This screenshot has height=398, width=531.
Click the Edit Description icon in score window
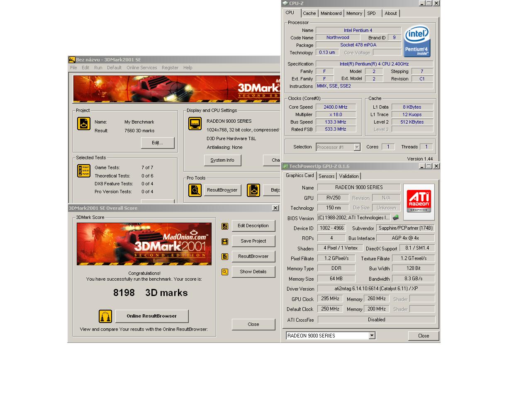[x=225, y=226]
